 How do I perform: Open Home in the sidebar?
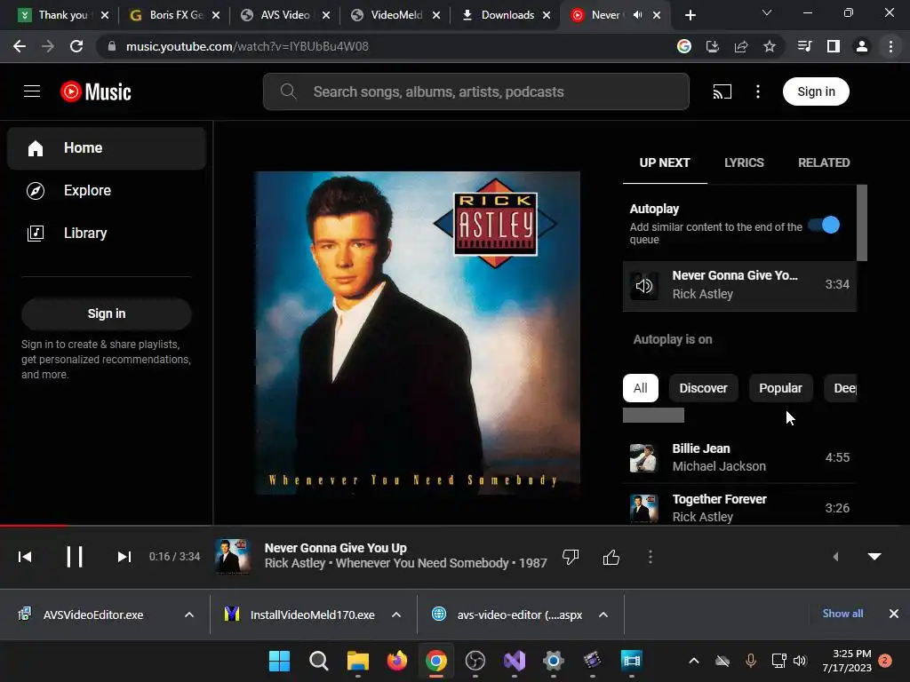(107, 148)
